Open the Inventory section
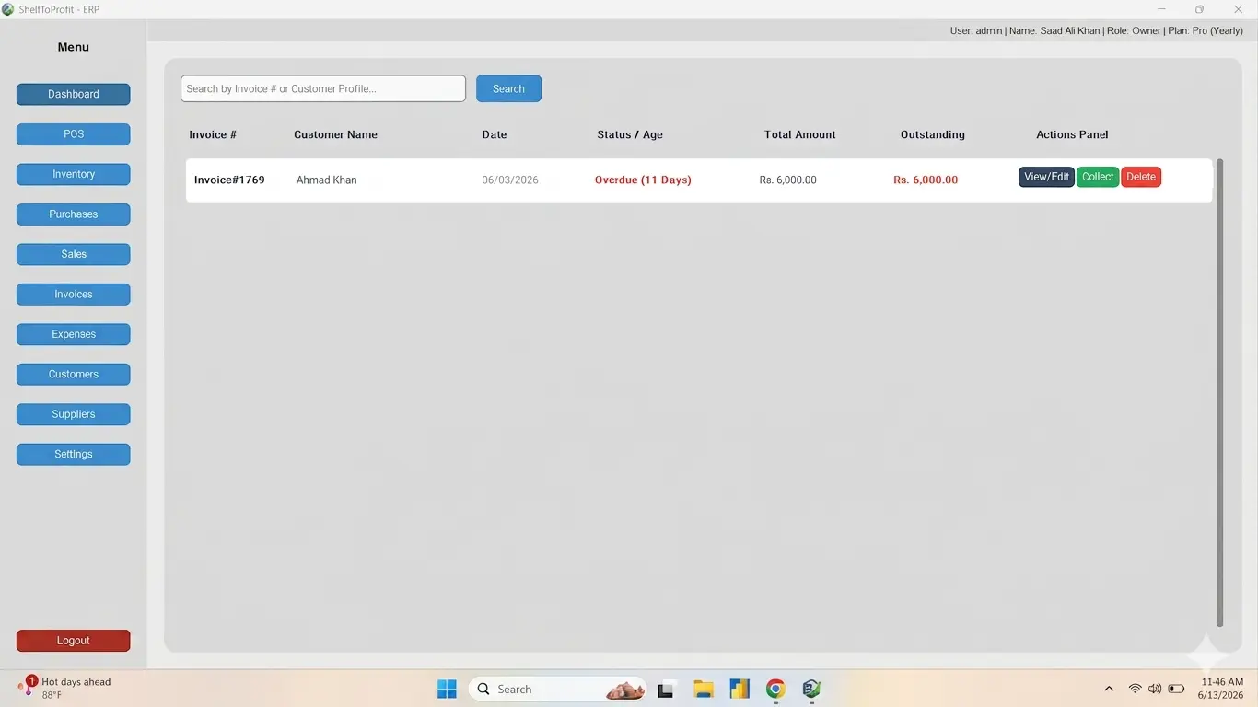1258x707 pixels. point(73,174)
